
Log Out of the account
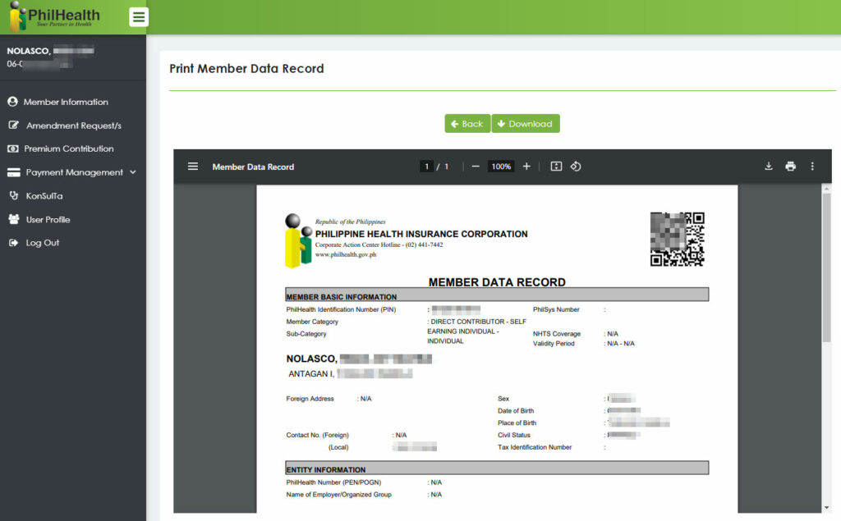[42, 243]
